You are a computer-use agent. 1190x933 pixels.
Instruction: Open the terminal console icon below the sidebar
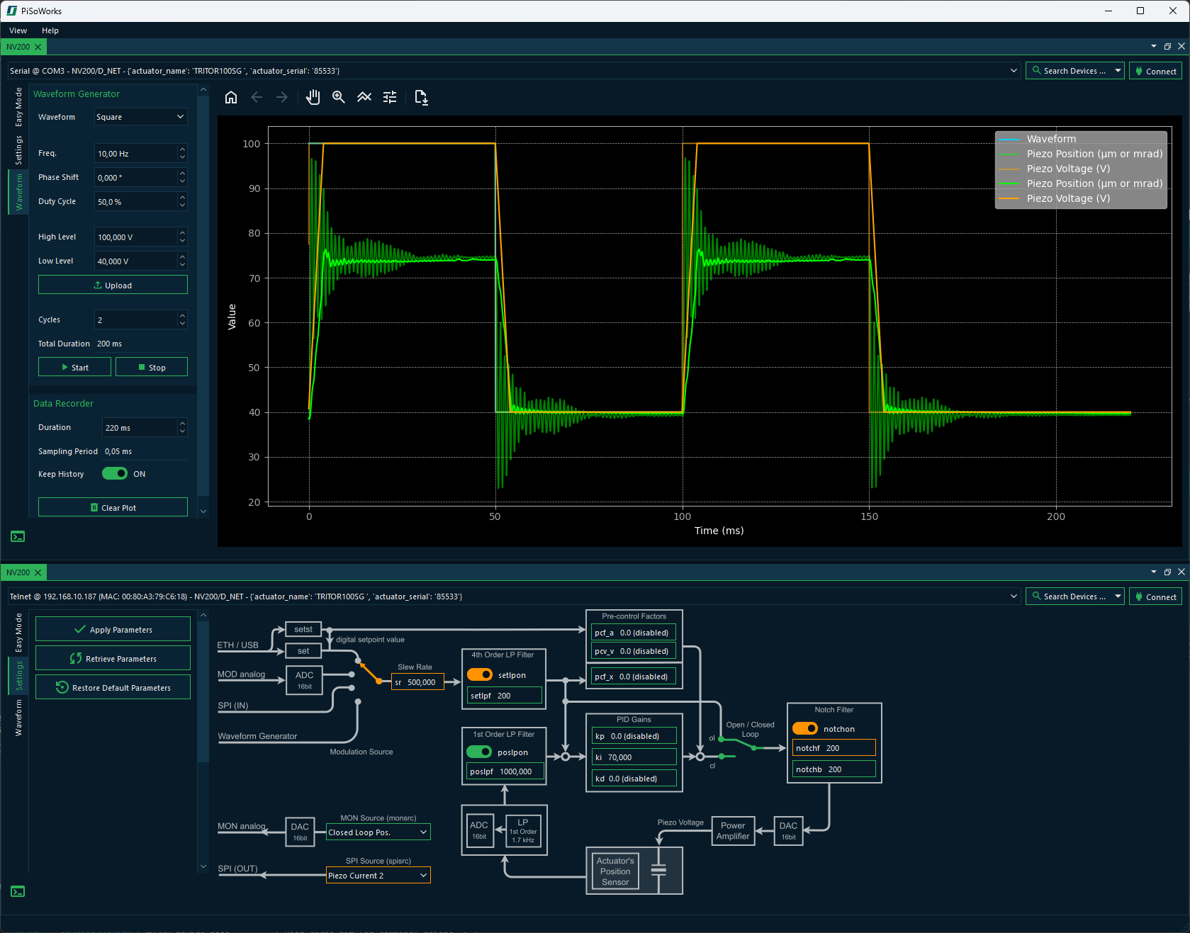pos(17,536)
